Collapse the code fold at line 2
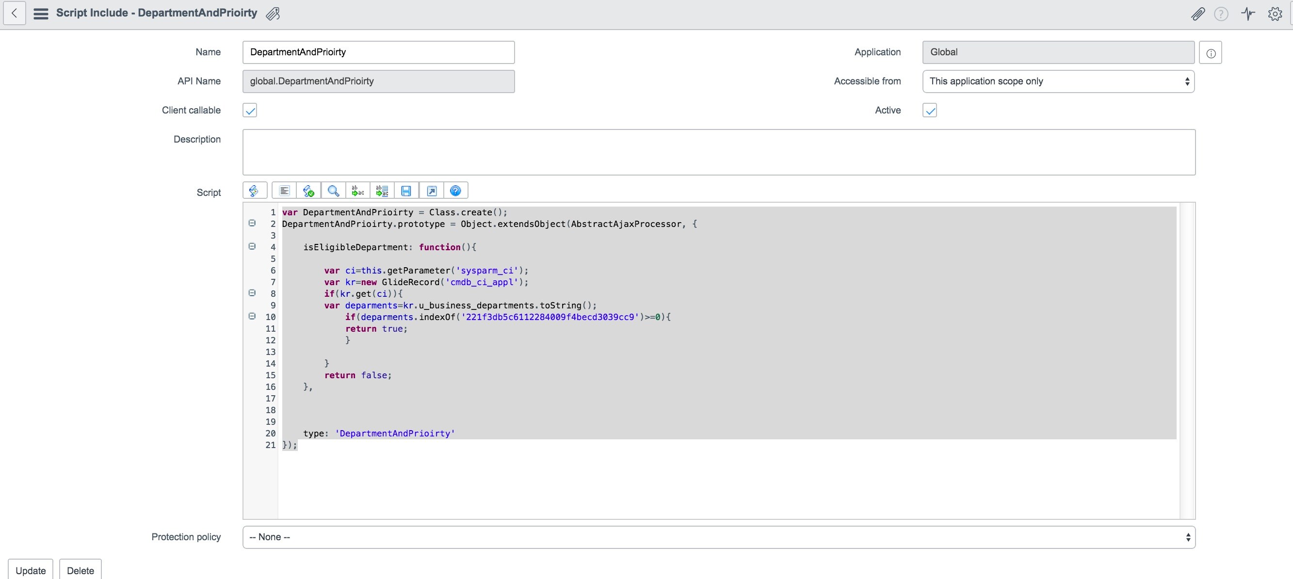 (x=252, y=223)
